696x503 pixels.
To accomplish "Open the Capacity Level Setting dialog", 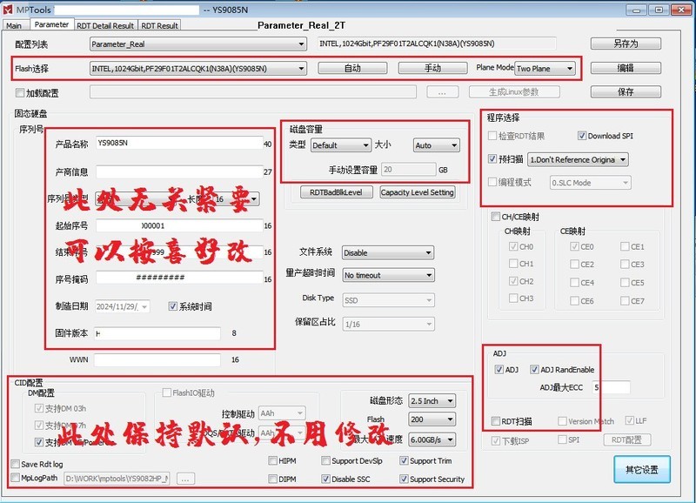I will tap(419, 193).
